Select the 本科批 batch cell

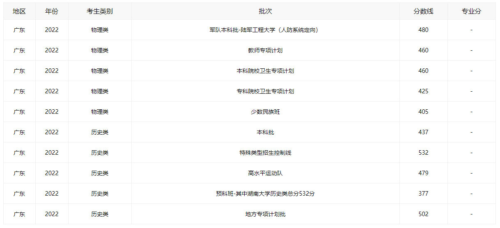click(x=265, y=132)
